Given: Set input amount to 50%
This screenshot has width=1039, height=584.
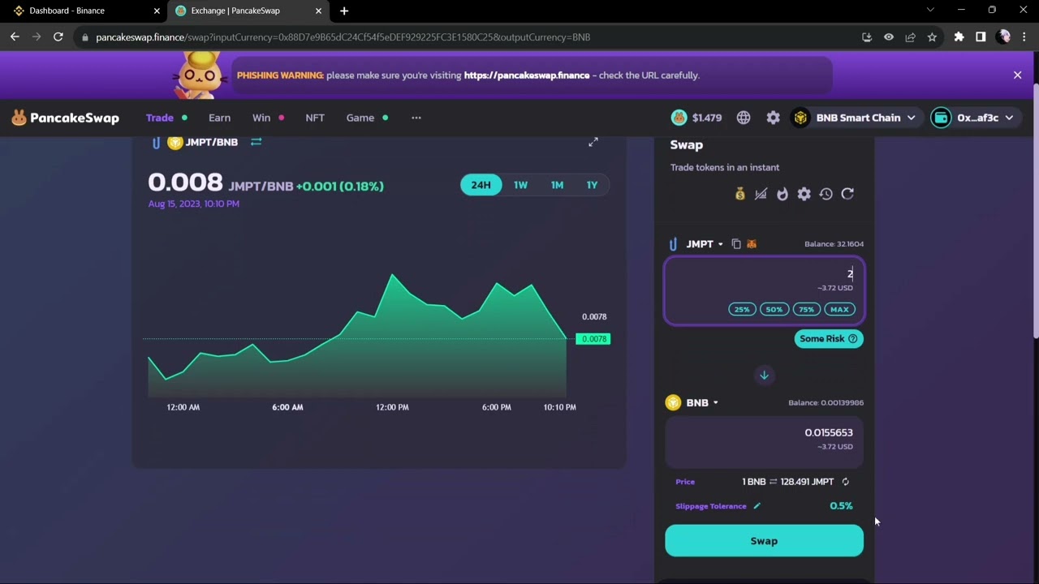Looking at the screenshot, I should 774,309.
